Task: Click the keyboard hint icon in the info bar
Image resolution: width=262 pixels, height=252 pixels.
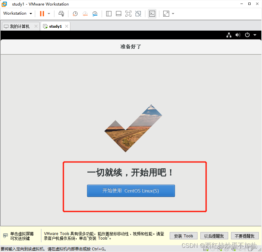Action: coord(6,236)
